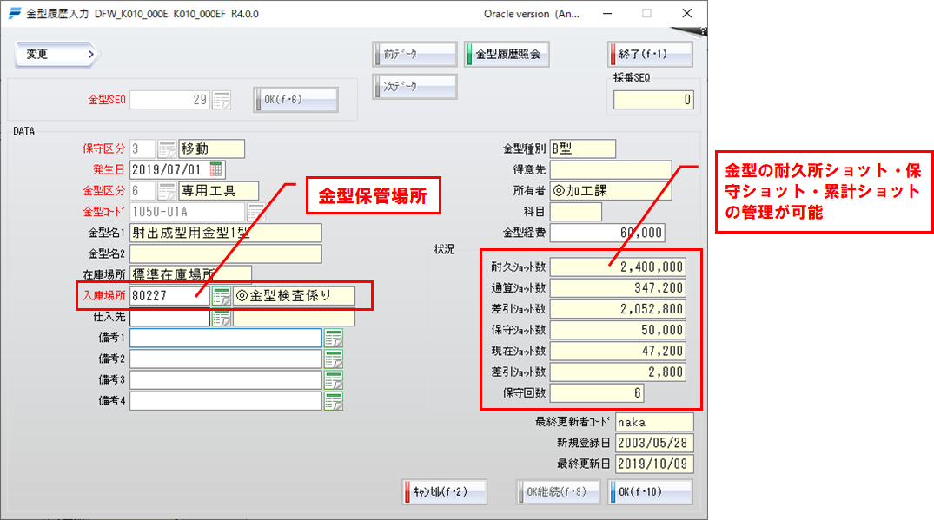Image resolution: width=934 pixels, height=520 pixels.
Task: Click the 耐久ショット数 value 2,400,000
Action: click(x=618, y=267)
